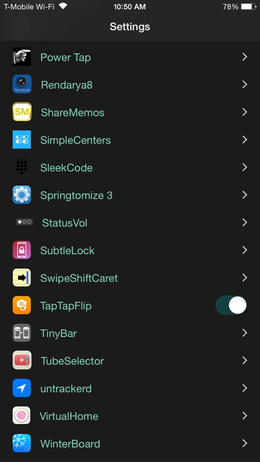Image resolution: width=260 pixels, height=462 pixels.
Task: Select the SubtleLock padlock phone icon
Action: pos(22,250)
